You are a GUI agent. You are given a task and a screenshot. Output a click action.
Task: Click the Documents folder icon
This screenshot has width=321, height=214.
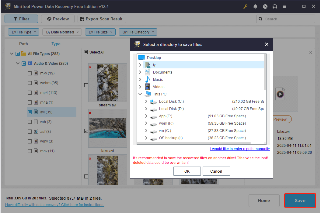tap(147, 72)
